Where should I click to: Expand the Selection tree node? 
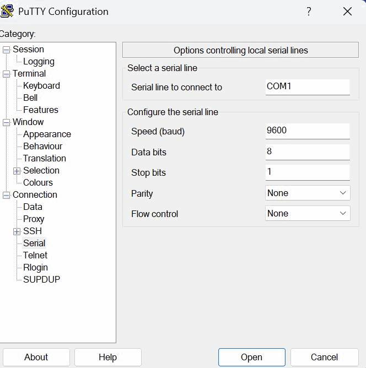(x=17, y=171)
